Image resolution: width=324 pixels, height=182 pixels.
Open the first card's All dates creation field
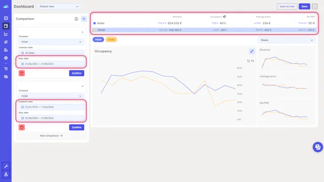pos(51,53)
